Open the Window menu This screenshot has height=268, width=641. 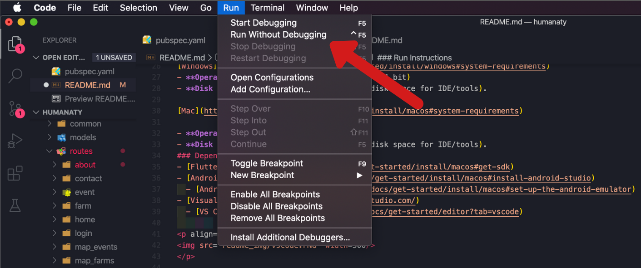(x=312, y=8)
